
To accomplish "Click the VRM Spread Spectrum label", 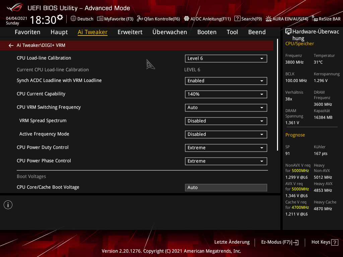I will 43,120.
